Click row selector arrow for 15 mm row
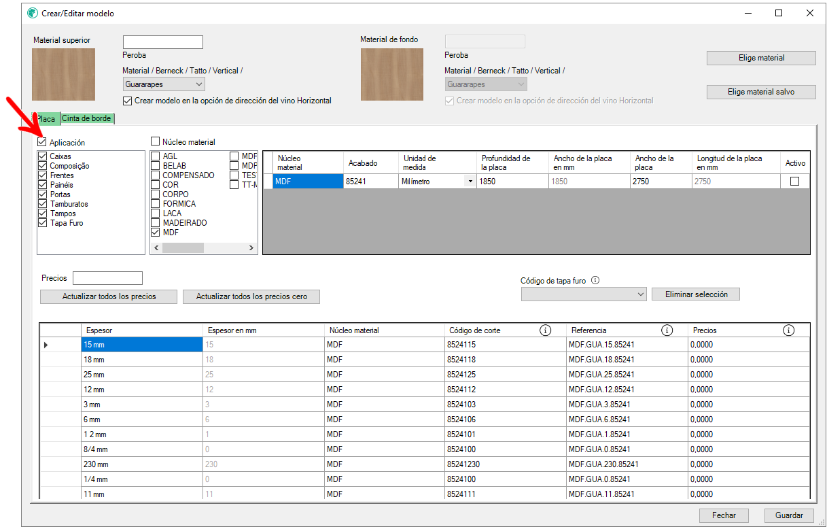The image size is (827, 531). [46, 345]
